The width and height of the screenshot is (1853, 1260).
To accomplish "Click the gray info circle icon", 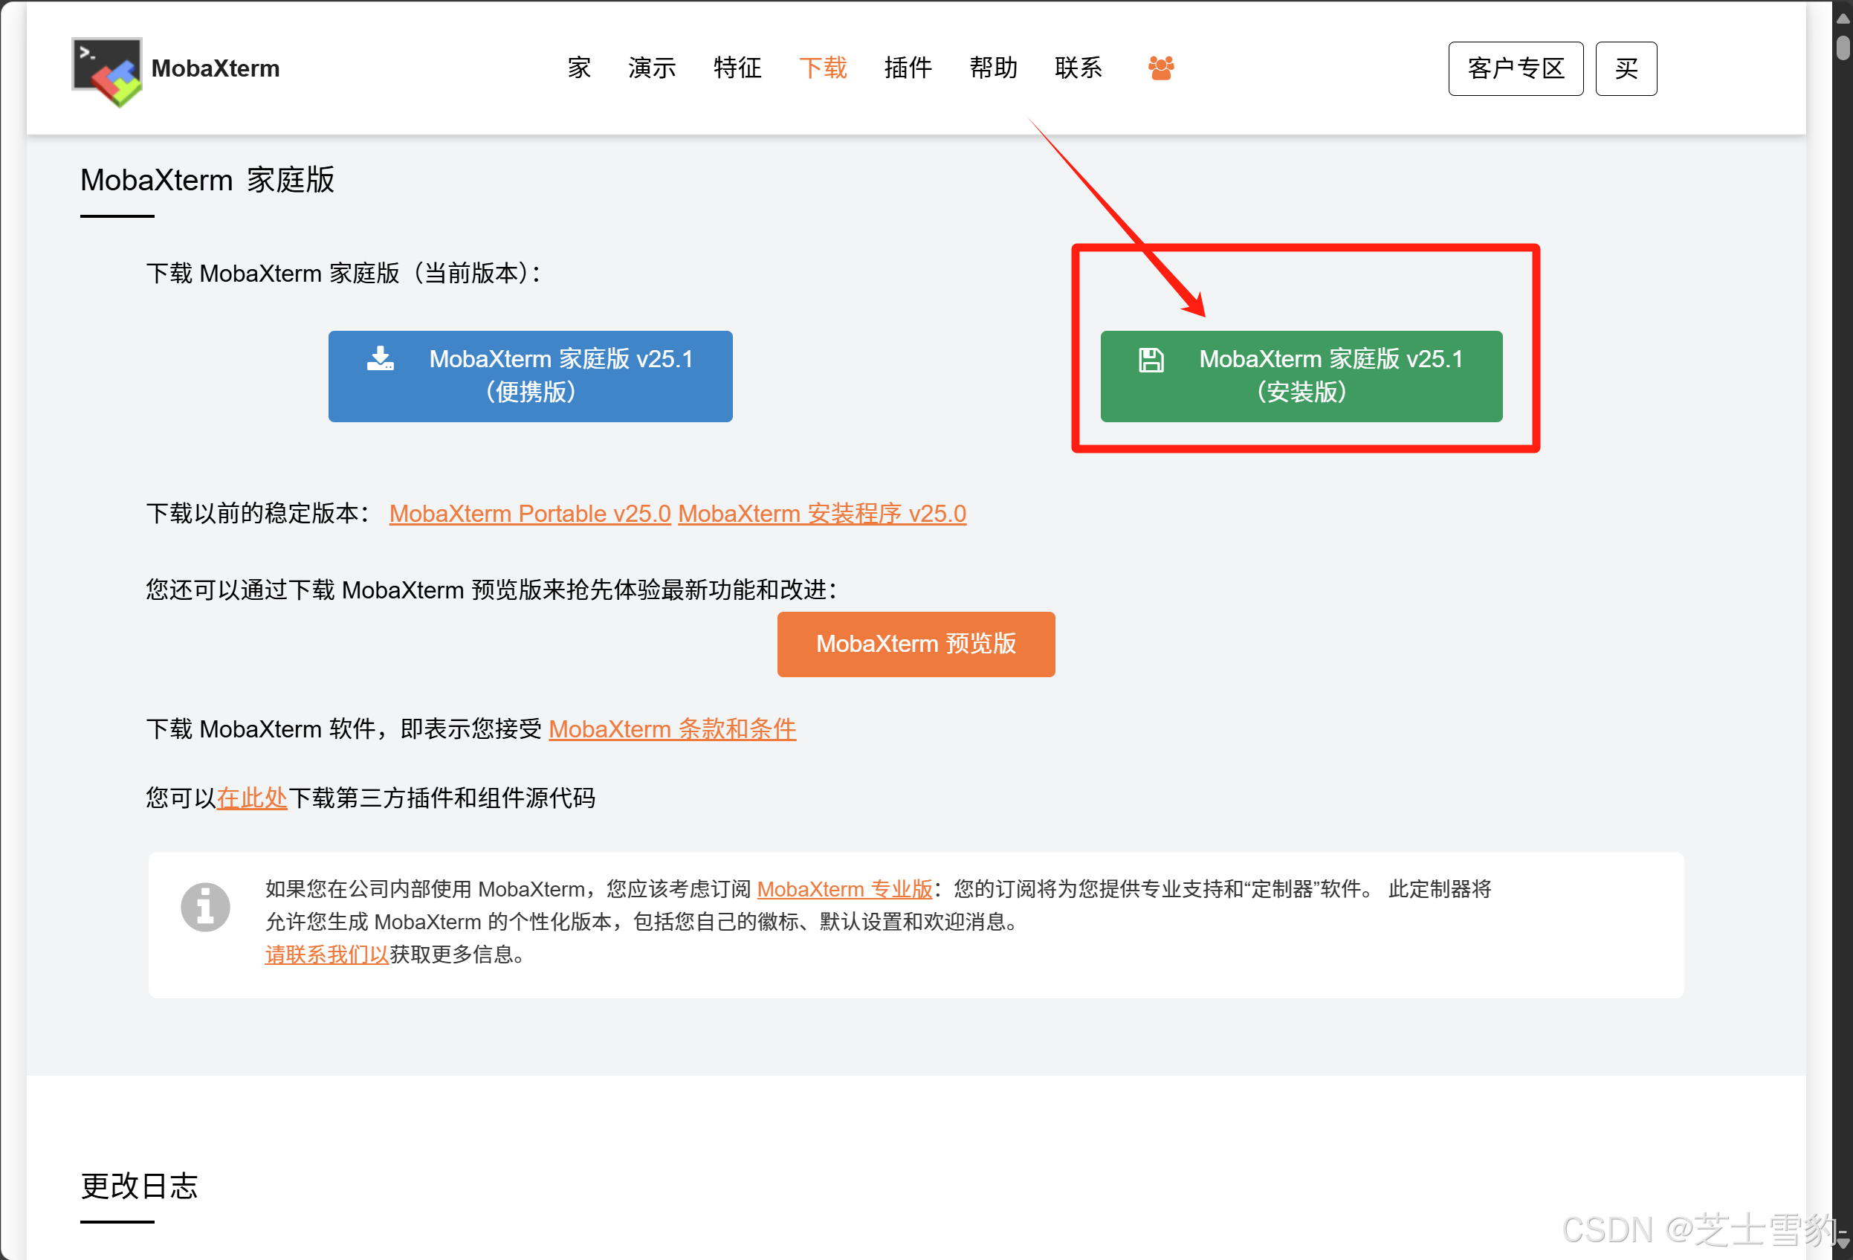I will pos(205,907).
